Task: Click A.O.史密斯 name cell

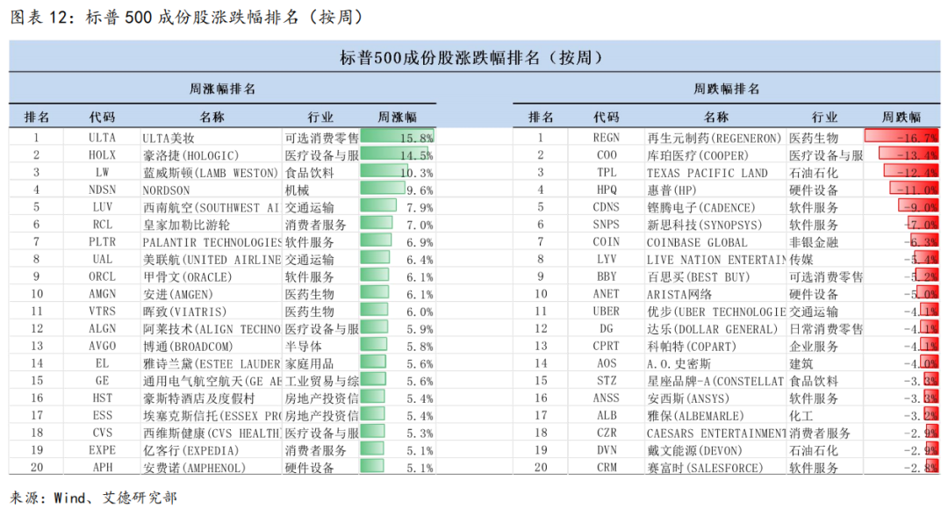Action: pyautogui.click(x=679, y=363)
